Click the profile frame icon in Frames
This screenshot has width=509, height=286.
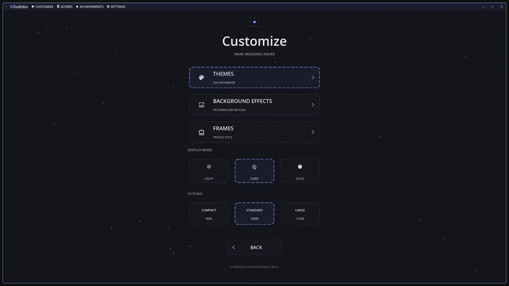pyautogui.click(x=202, y=132)
